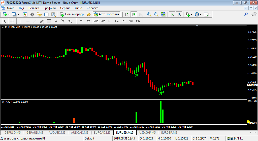The image size is (258, 141).
Task: Zoom in on the chart
Action: [149, 14]
